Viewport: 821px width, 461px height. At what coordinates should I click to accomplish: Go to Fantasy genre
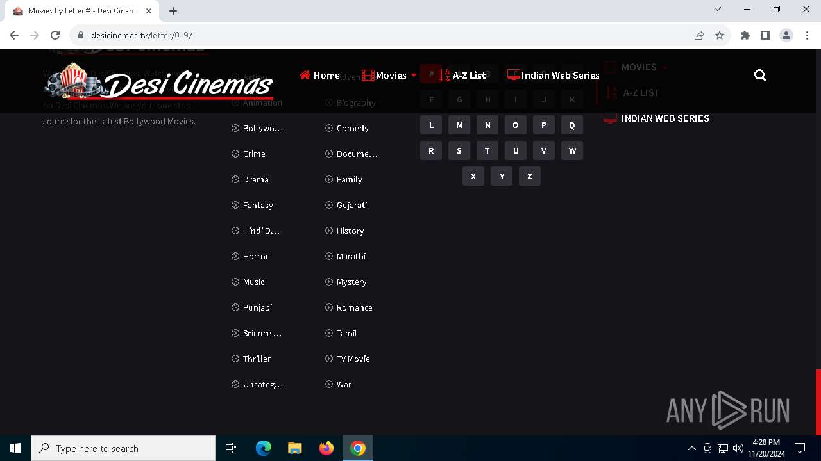(x=252, y=205)
